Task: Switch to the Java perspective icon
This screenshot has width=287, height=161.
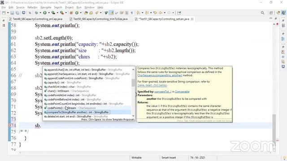Action: 283,13
